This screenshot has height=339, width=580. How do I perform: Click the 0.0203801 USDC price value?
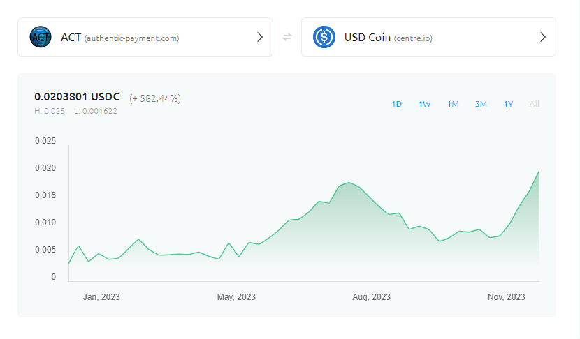(x=77, y=97)
